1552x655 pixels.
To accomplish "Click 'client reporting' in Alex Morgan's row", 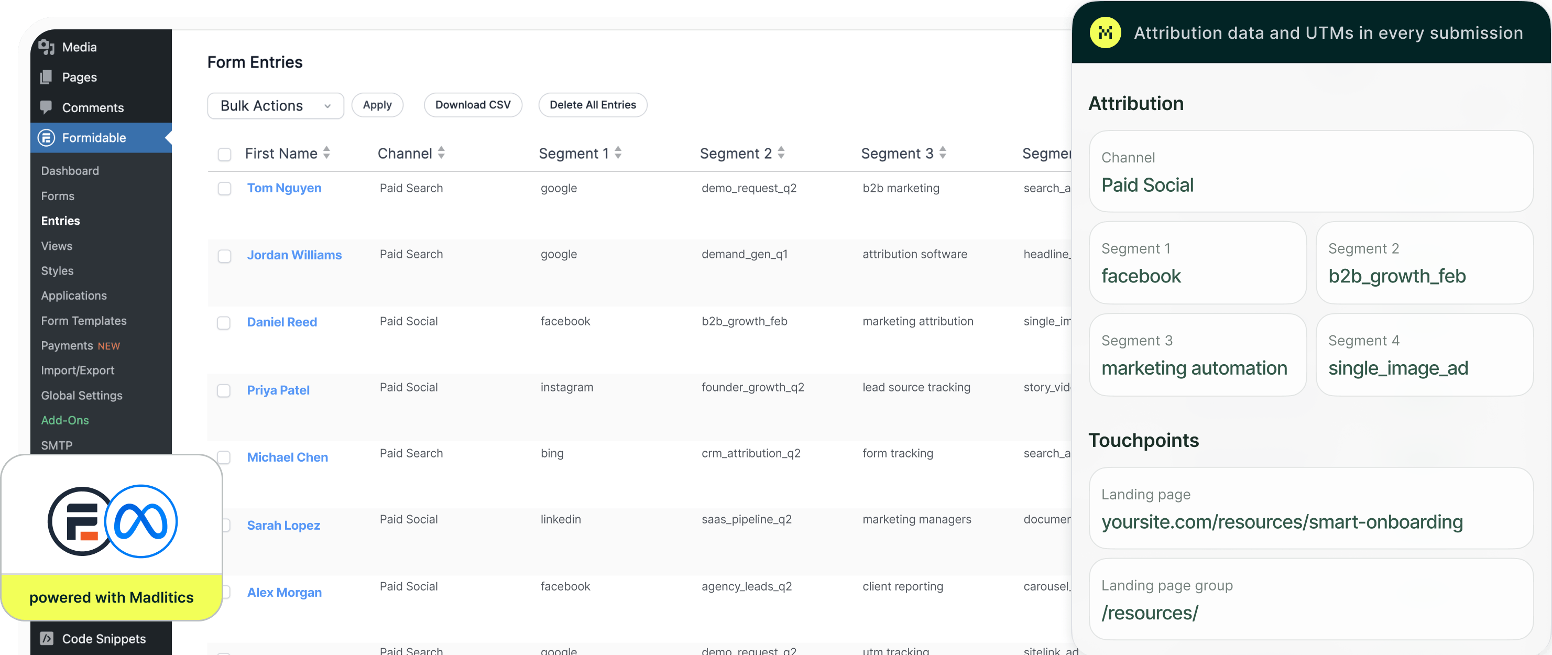I will pos(902,586).
